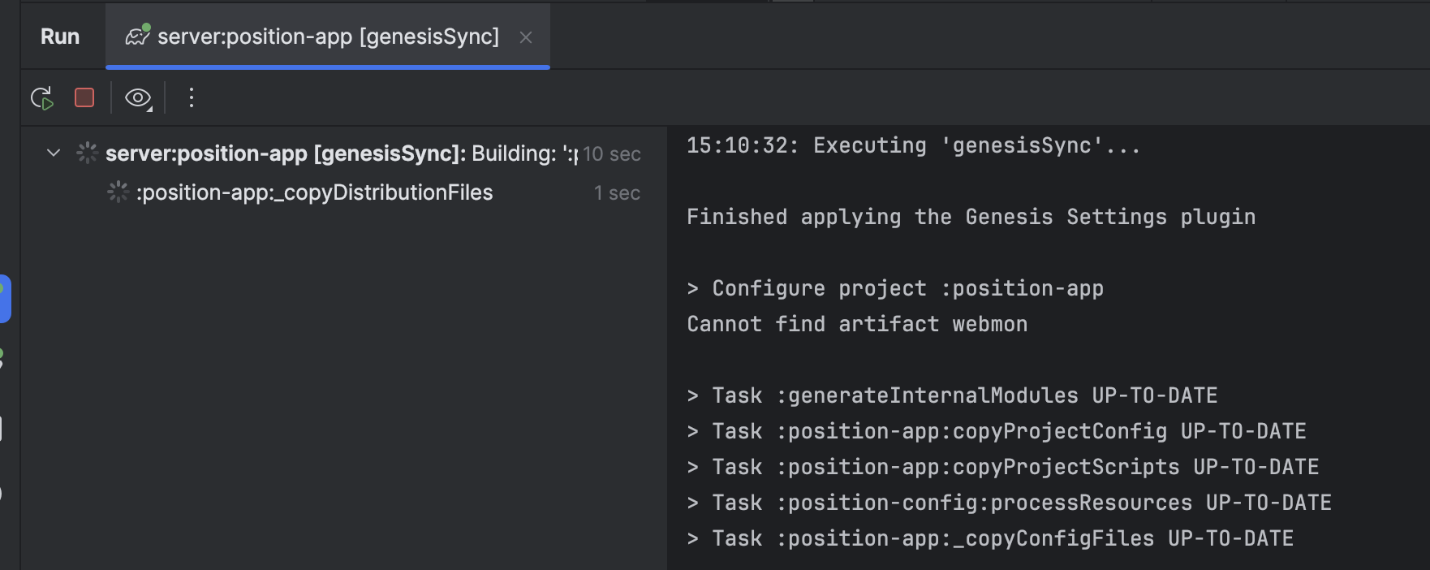Select the server:position-app [genesisSync] Building row

(x=344, y=153)
